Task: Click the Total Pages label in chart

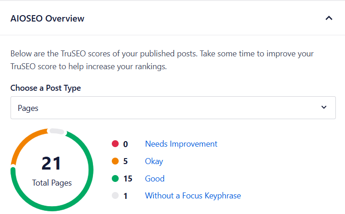Action: [x=52, y=183]
